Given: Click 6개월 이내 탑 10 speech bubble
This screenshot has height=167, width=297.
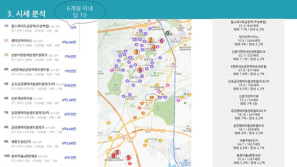Looking at the screenshot, I should 80,12.
